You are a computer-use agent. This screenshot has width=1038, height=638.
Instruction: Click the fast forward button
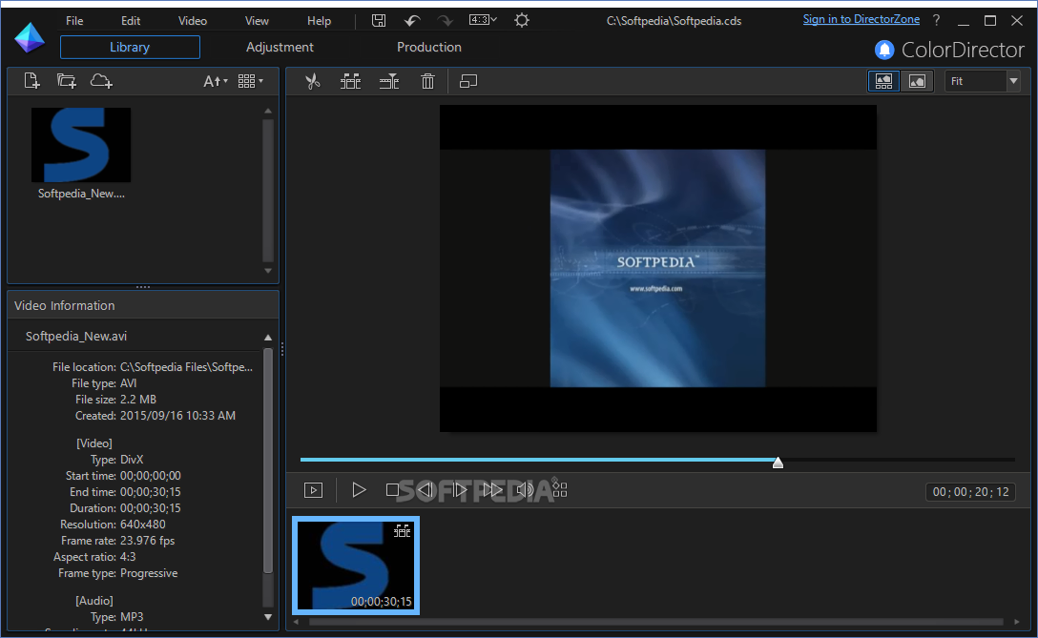[492, 490]
